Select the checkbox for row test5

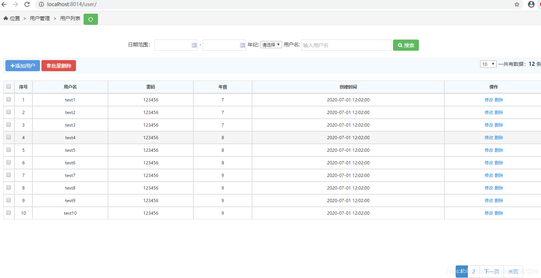tap(9, 150)
